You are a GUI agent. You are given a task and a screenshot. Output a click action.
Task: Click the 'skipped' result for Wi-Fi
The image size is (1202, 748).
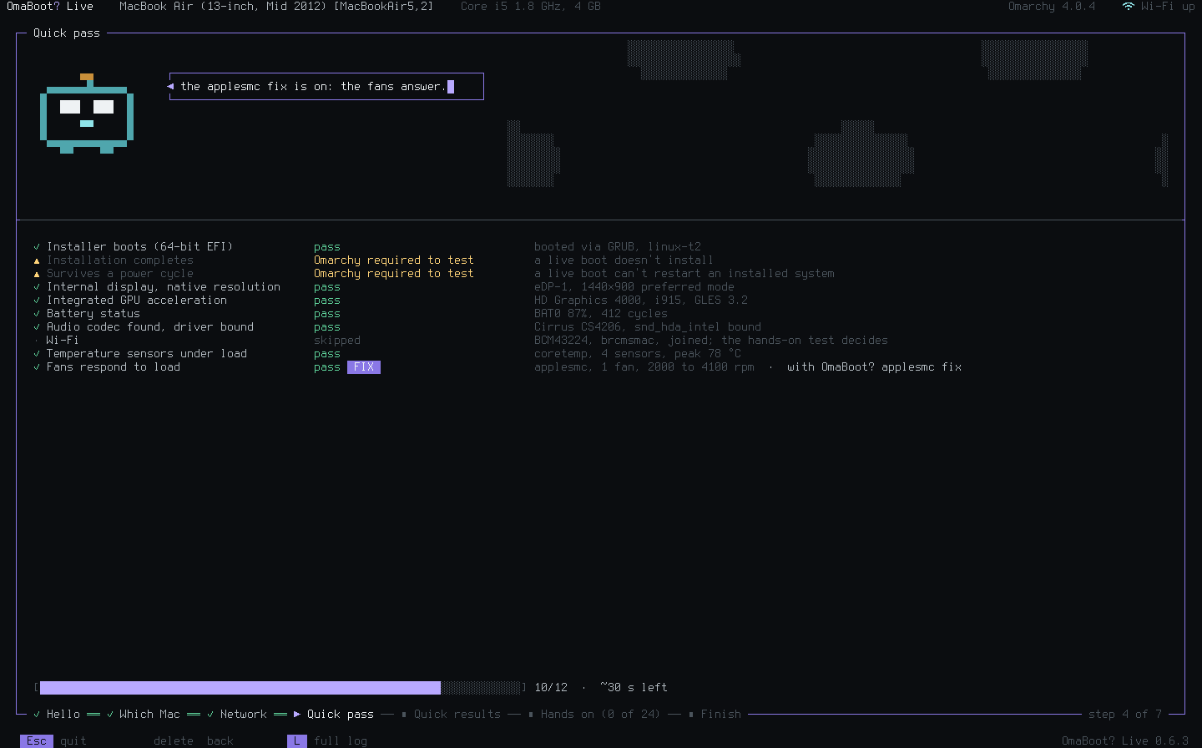pyautogui.click(x=337, y=340)
